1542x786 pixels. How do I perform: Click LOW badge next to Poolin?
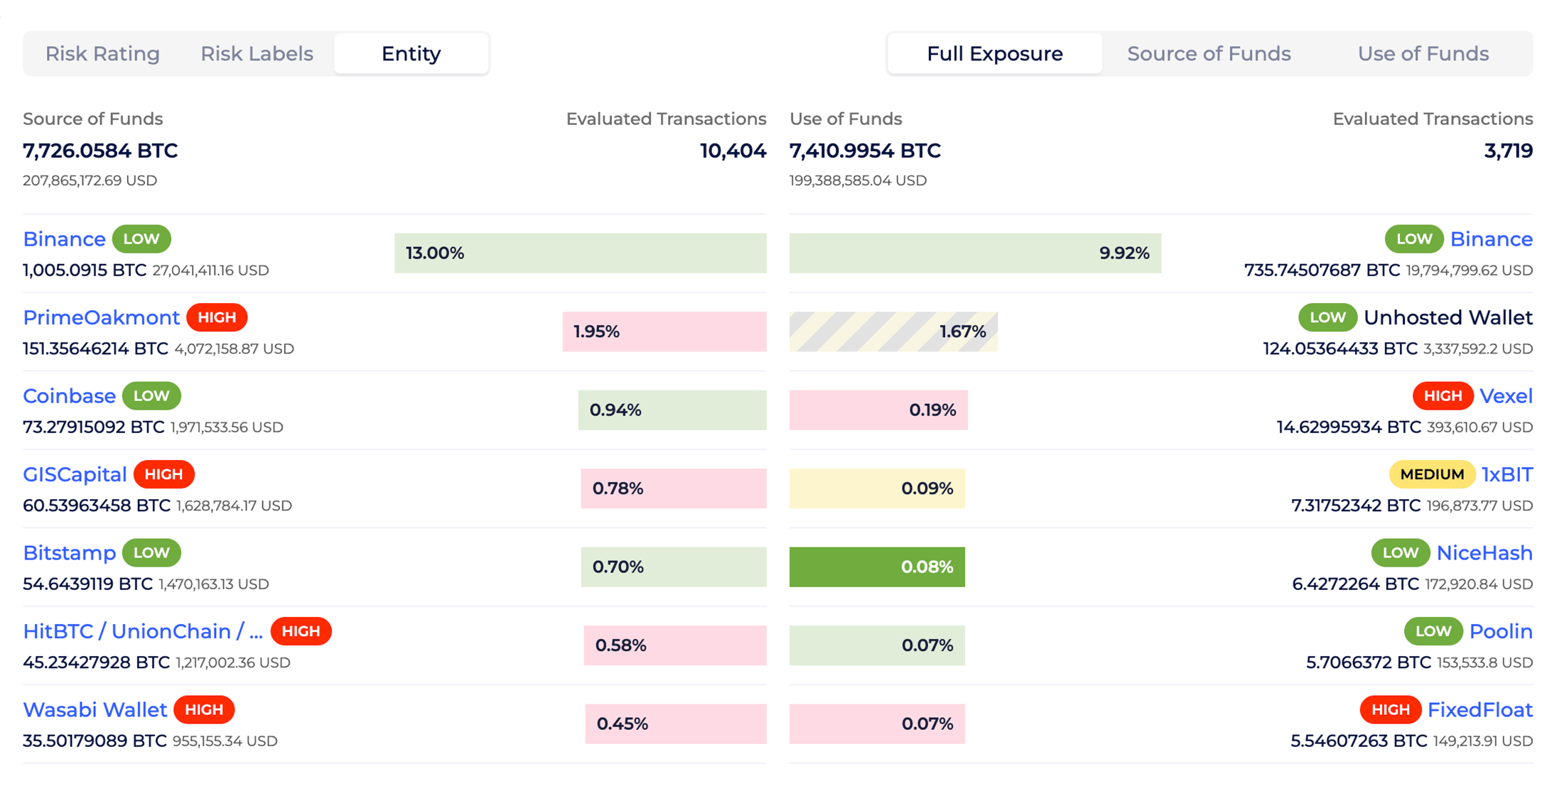(x=1433, y=631)
